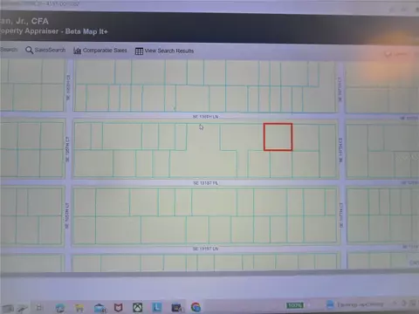Click the SE 131ST LN street label

click(205, 249)
